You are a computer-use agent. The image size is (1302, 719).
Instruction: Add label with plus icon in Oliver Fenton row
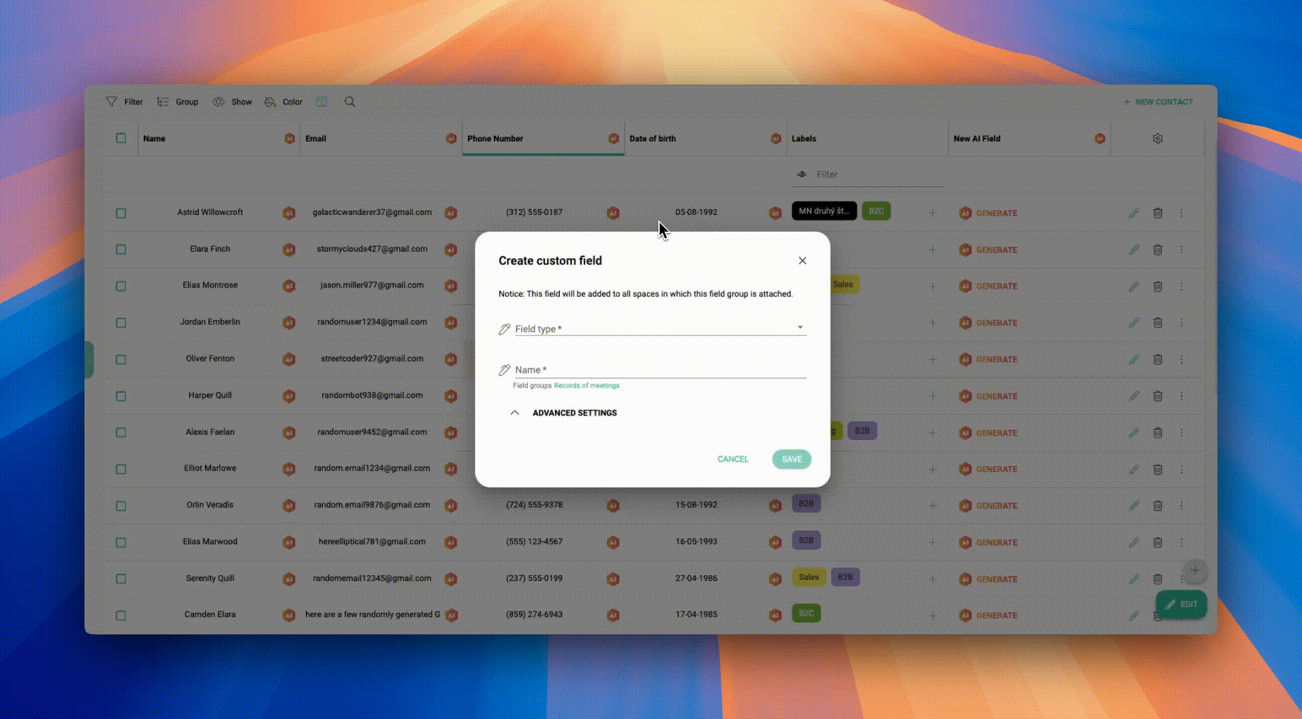(x=933, y=359)
